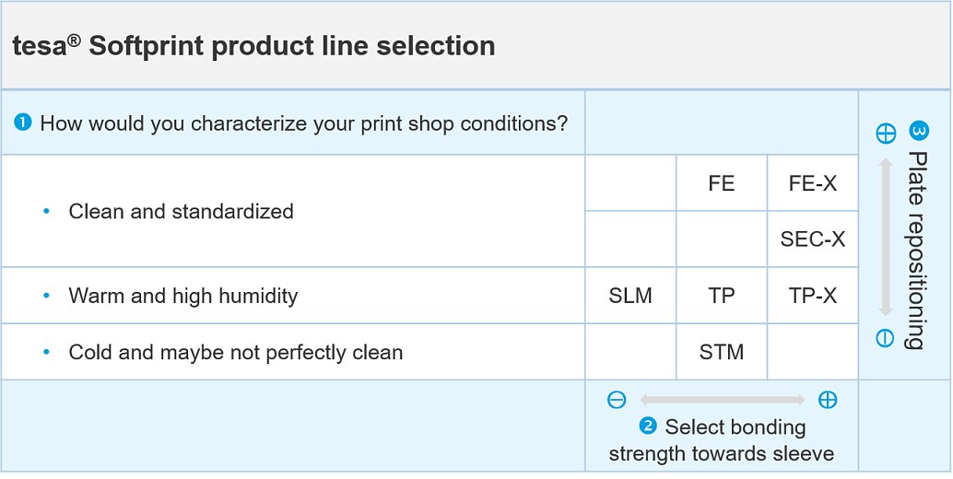953x479 pixels.
Task: Click the plus icon of bonding strength scale
Action: 827,400
